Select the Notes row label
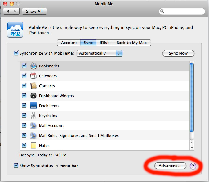 click(x=44, y=145)
